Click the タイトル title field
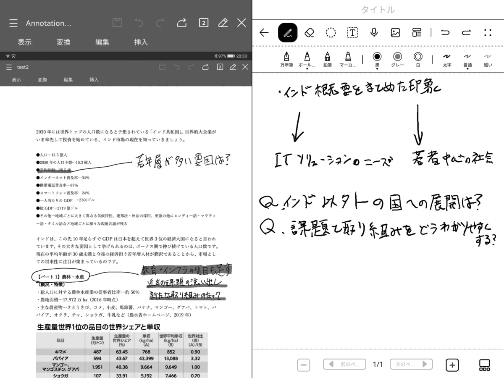This screenshot has height=378, width=504. point(378,10)
